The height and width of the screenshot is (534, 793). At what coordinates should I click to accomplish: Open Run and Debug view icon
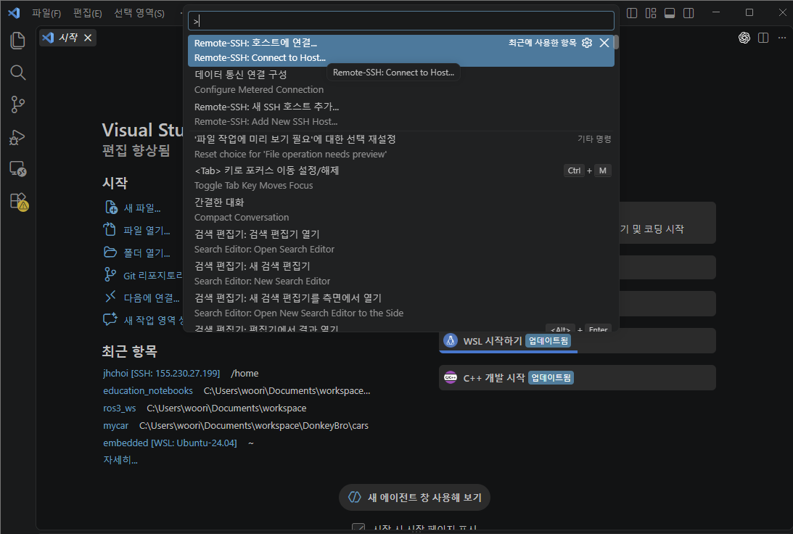17,137
